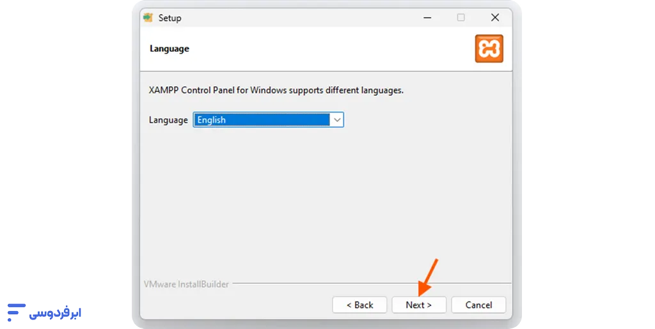The height and width of the screenshot is (329, 655).
Task: Close the Setup window
Action: 495,17
